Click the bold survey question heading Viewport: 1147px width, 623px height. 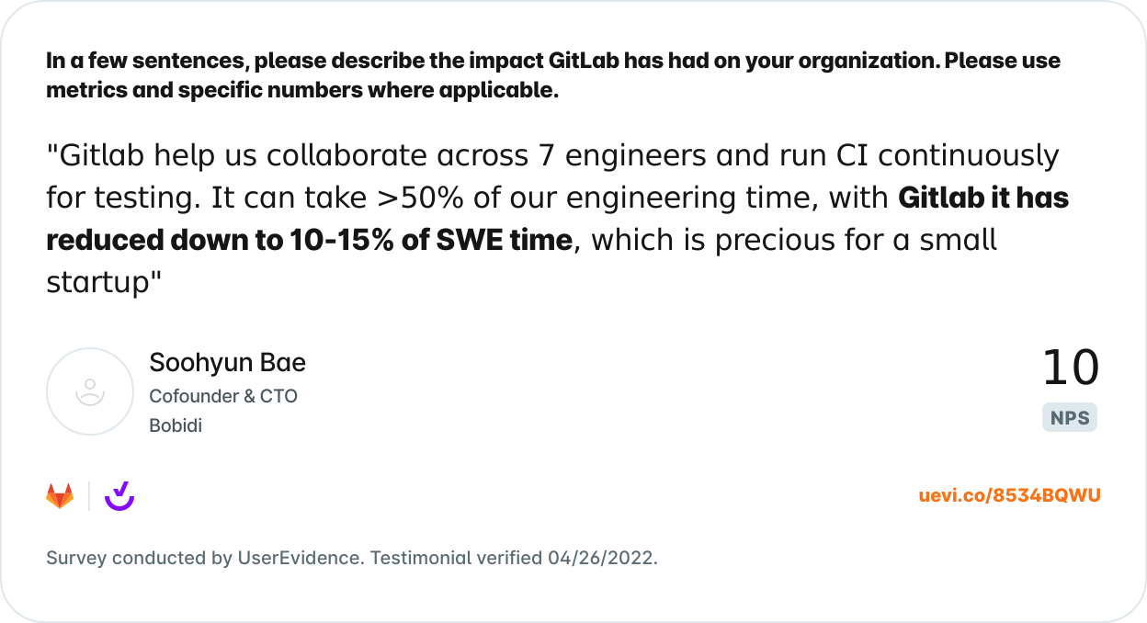[x=553, y=75]
